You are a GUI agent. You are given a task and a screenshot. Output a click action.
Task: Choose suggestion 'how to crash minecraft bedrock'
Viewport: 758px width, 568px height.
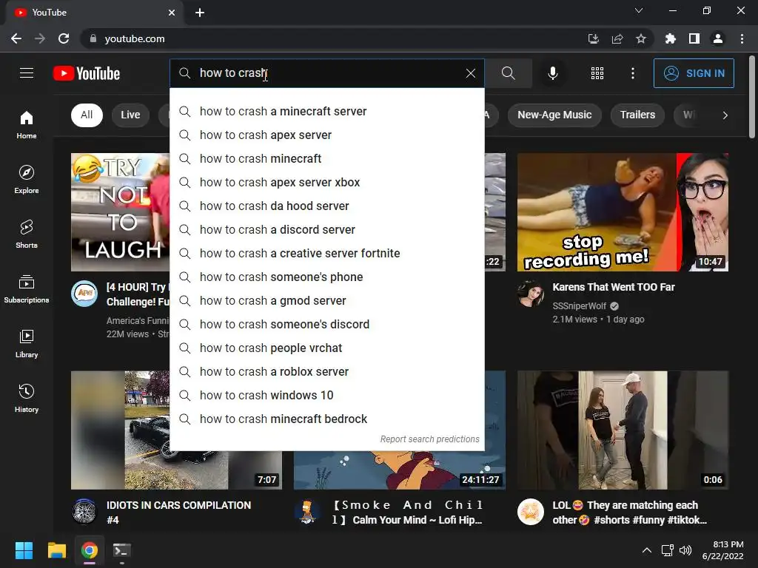(x=326, y=419)
